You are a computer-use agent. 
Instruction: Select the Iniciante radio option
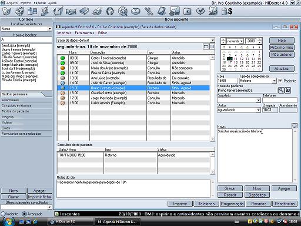(3, 214)
